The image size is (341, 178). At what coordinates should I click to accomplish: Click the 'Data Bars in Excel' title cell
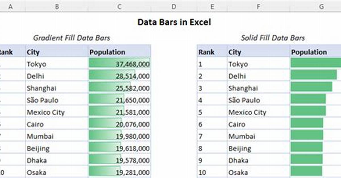pyautogui.click(x=174, y=22)
